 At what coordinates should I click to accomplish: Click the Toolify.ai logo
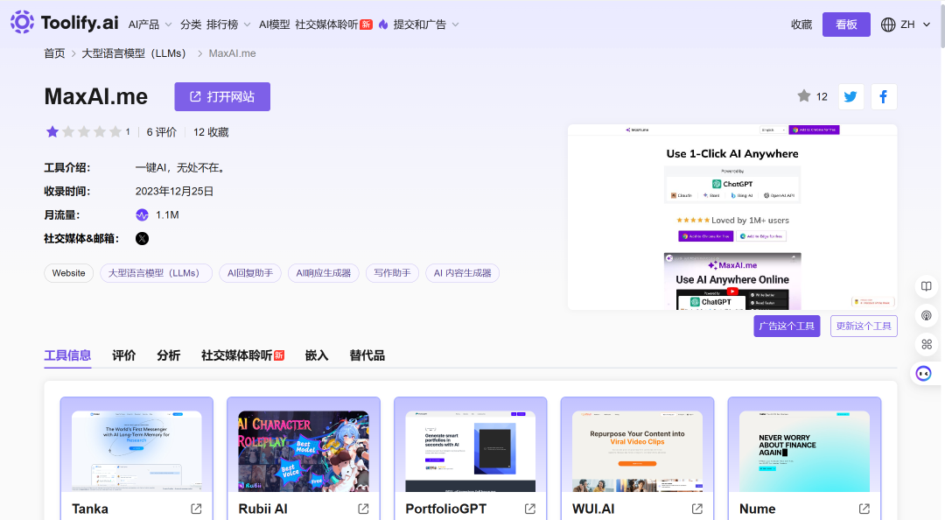tap(65, 23)
